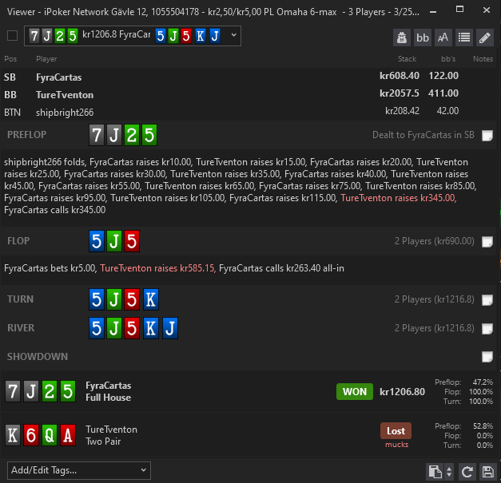Click the blue K card on the turn row
The height and width of the screenshot is (483, 501).
151,299
